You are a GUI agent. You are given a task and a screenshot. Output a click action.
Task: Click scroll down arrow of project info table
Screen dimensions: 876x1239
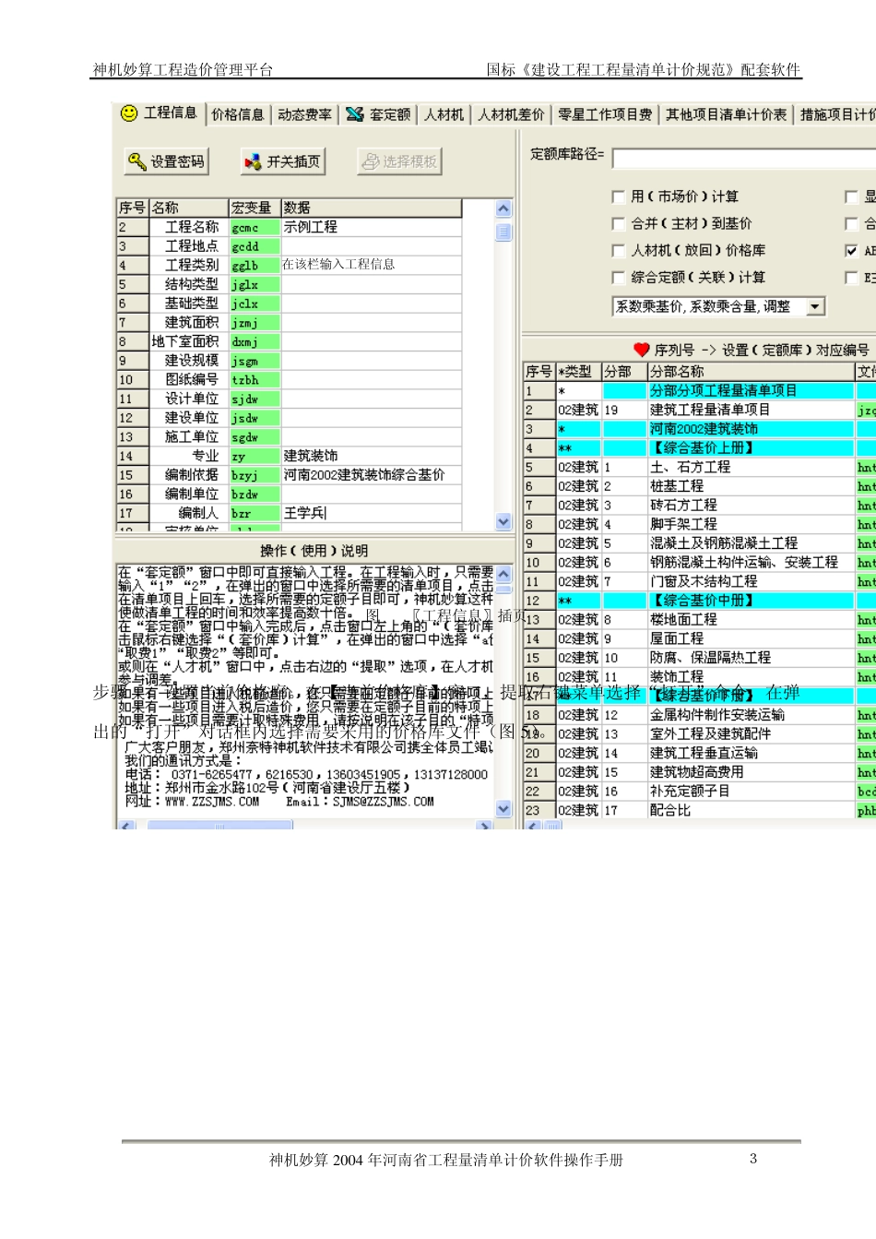pos(503,521)
